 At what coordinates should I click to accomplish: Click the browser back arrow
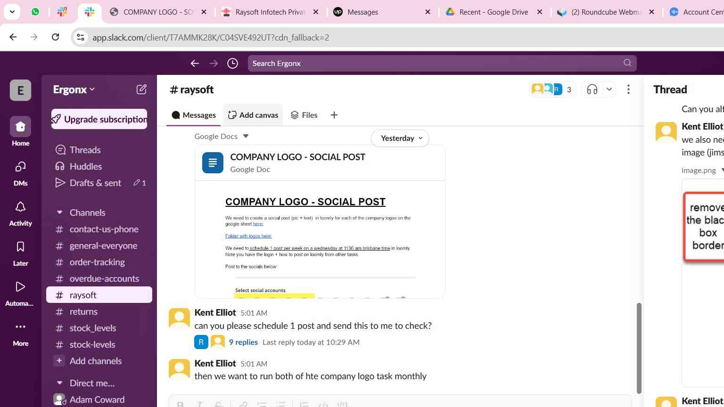(13, 37)
